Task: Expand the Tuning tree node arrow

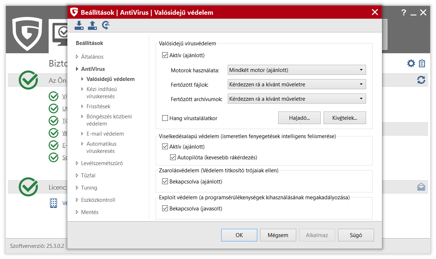Action: [x=77, y=188]
